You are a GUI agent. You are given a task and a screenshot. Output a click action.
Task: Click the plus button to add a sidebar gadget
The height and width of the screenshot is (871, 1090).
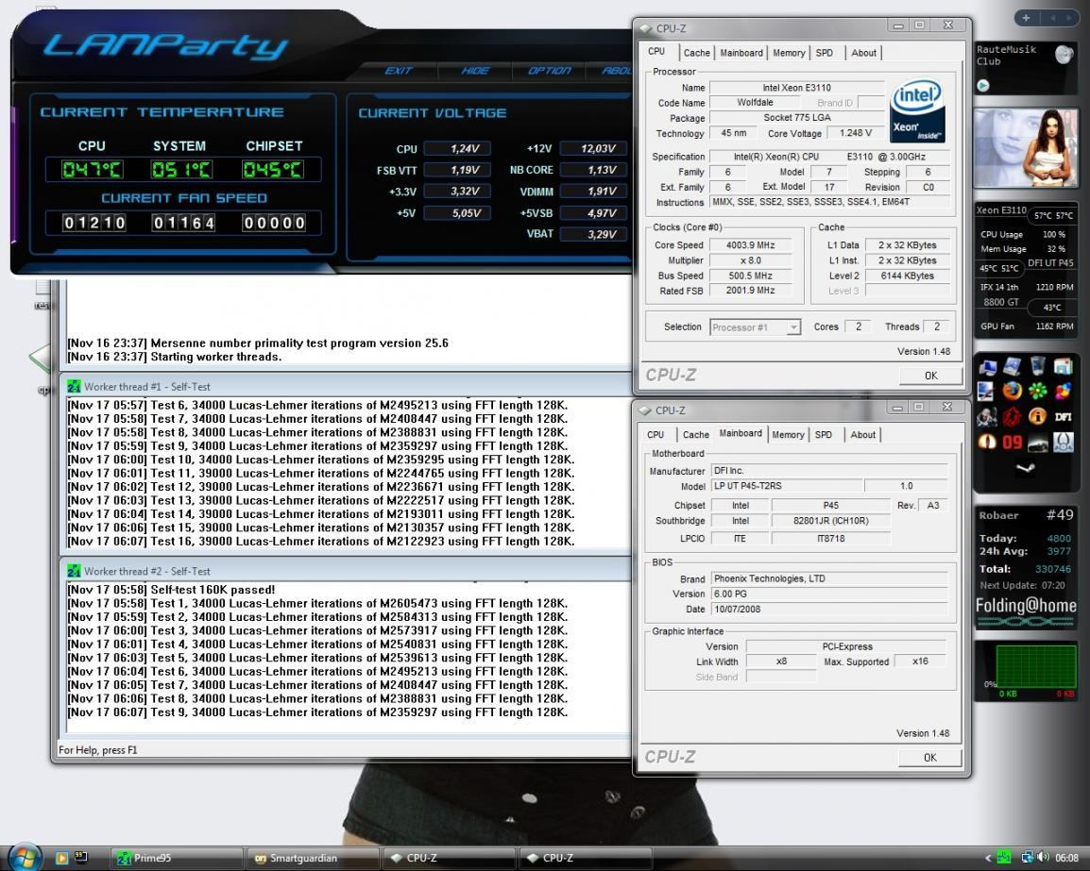(1026, 18)
